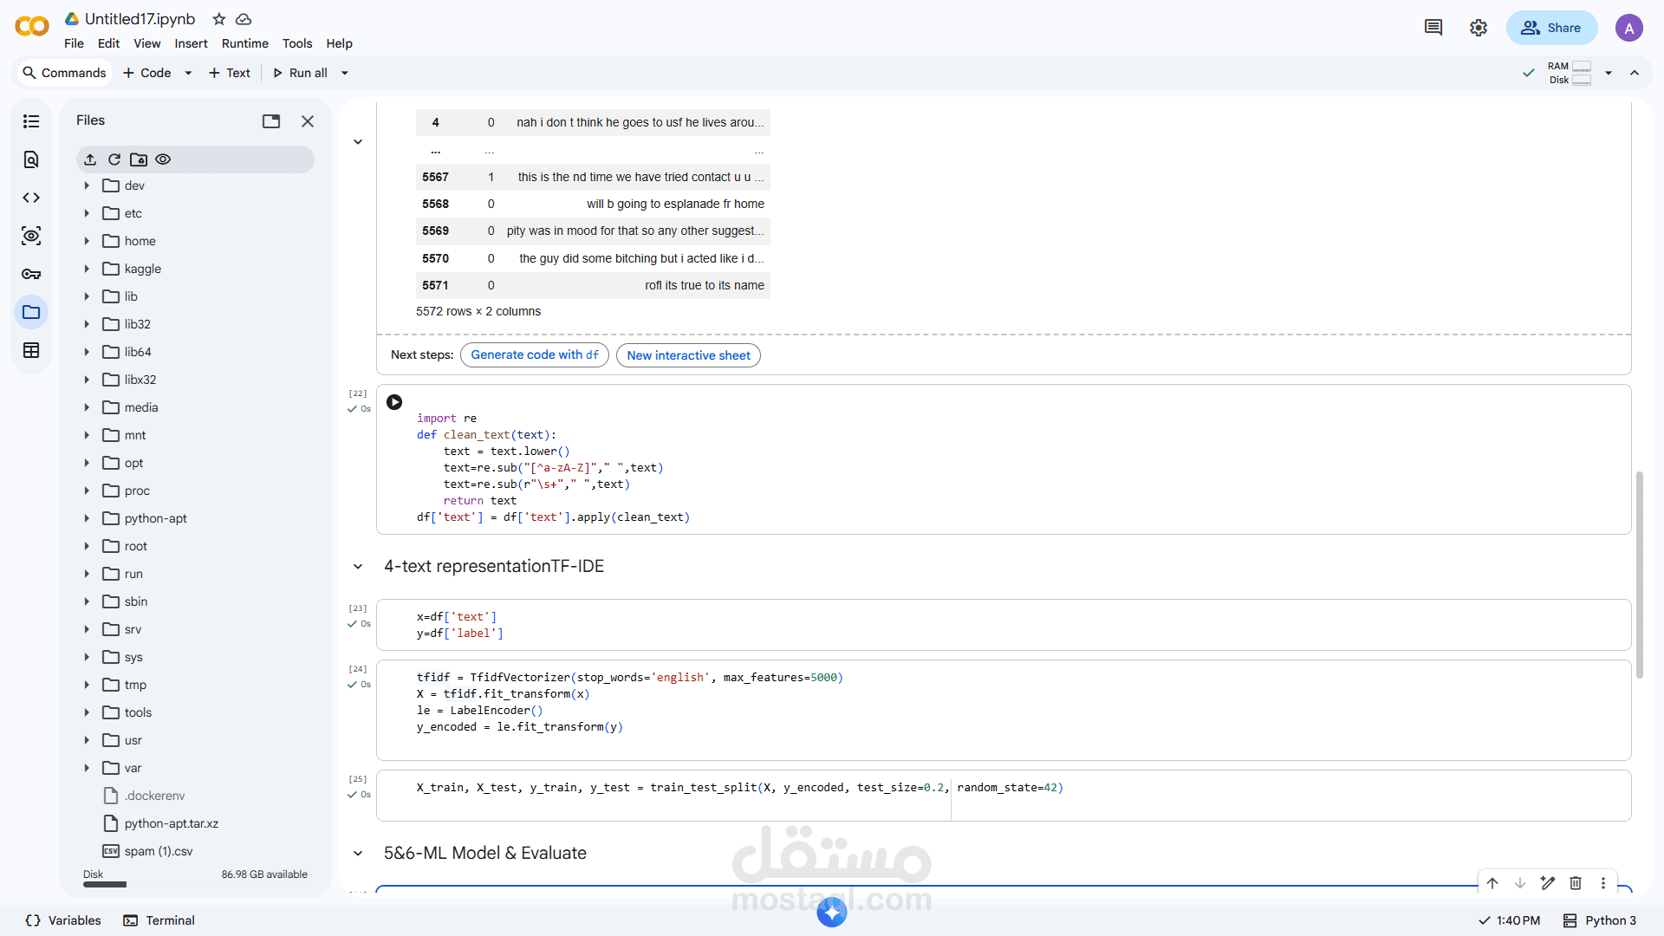The width and height of the screenshot is (1664, 936).
Task: Click the Share button
Action: tap(1551, 28)
